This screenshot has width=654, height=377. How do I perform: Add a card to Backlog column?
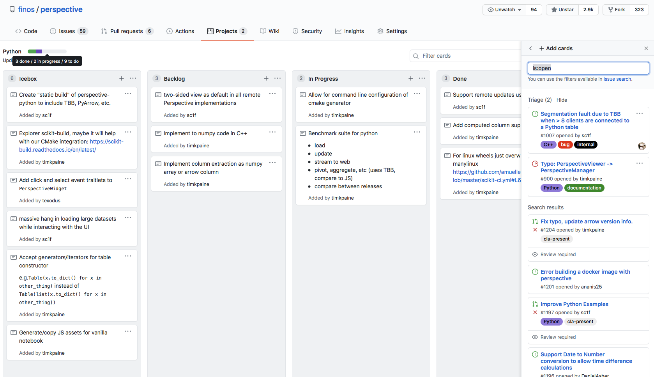(266, 78)
